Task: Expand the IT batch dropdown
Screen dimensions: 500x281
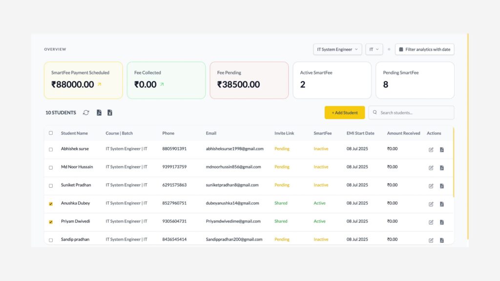Action: (374, 49)
